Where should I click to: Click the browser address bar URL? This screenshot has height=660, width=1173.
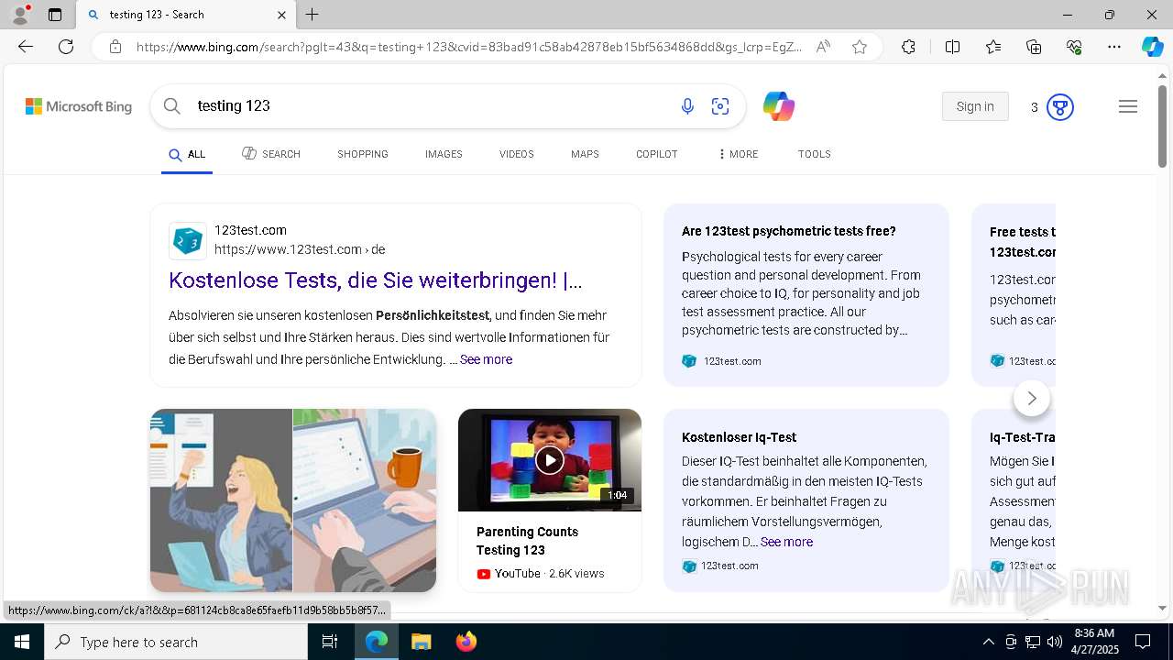tap(469, 47)
